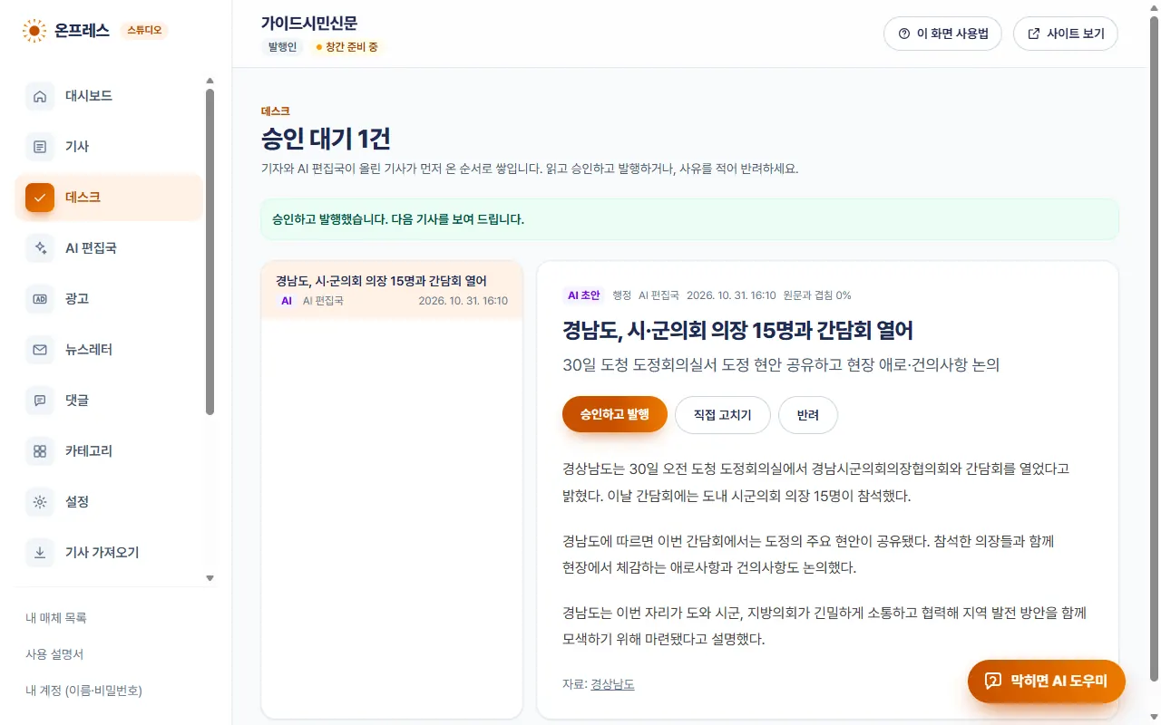
Task: Open the 이 화면 사용법 help button
Action: point(942,34)
